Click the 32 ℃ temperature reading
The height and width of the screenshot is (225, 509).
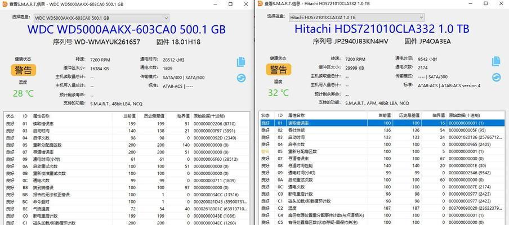pyautogui.click(x=278, y=93)
